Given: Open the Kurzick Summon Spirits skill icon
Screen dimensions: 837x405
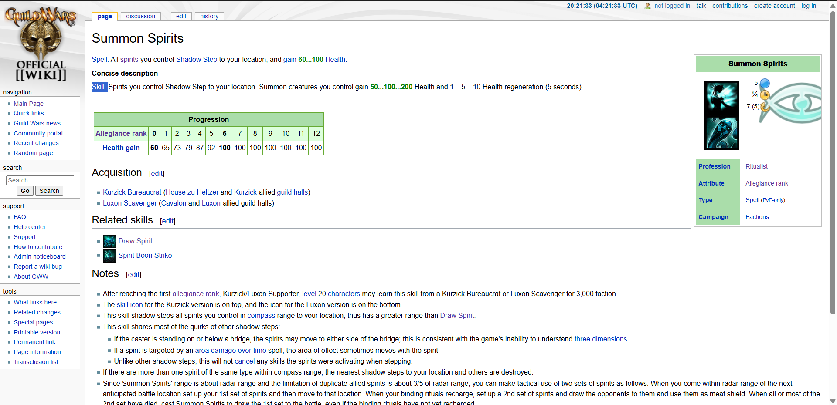Looking at the screenshot, I should click(x=721, y=98).
